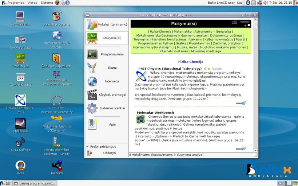Screen dimensions: 298x186
Task: Open the Ltu keyboard layout indicator
Action: point(239,3)
